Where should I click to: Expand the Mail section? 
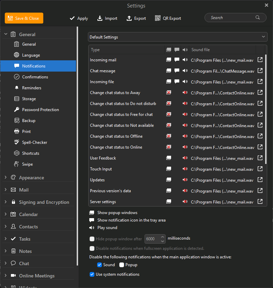pos(6,190)
